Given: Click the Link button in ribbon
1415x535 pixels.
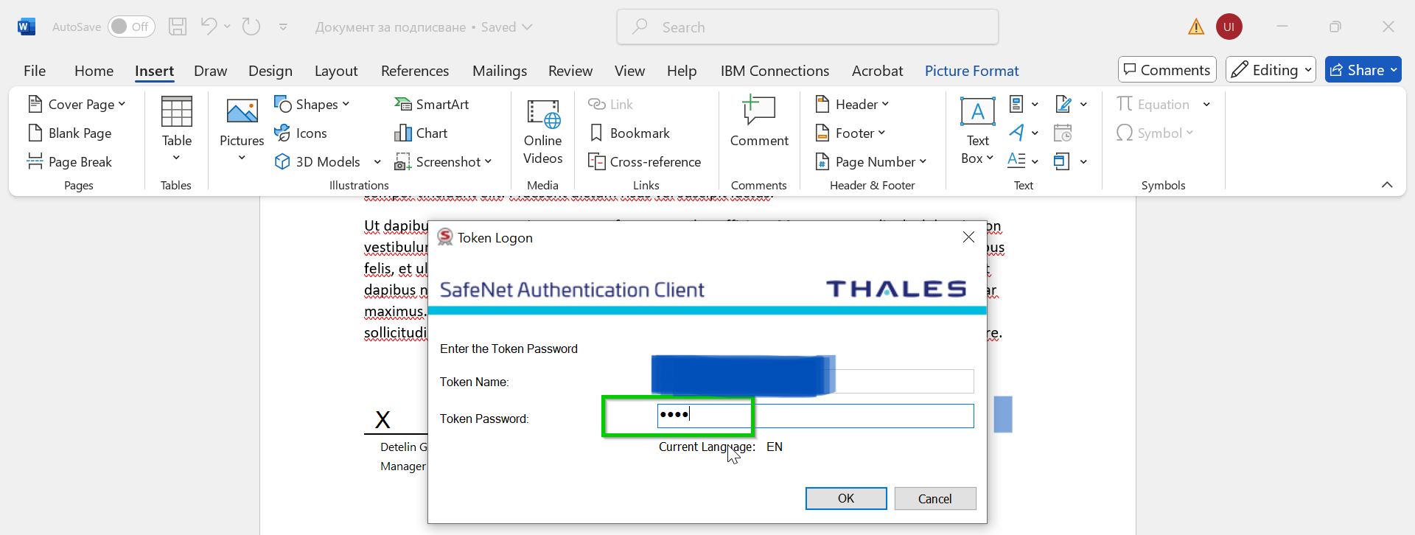Looking at the screenshot, I should coord(611,105).
